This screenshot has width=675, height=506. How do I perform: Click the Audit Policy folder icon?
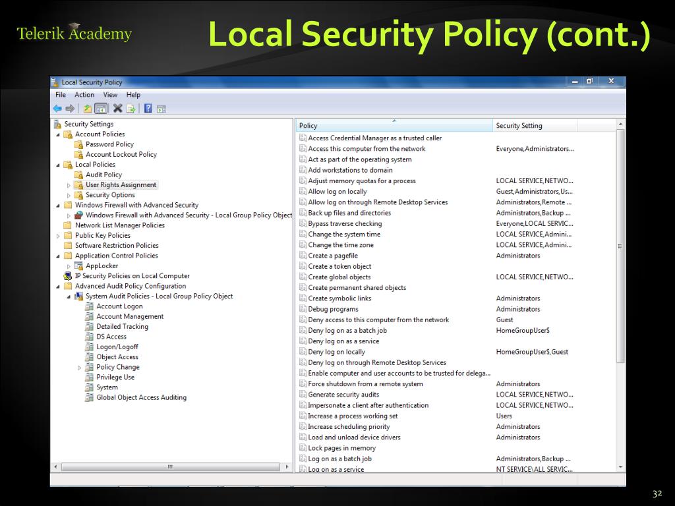pyautogui.click(x=78, y=175)
